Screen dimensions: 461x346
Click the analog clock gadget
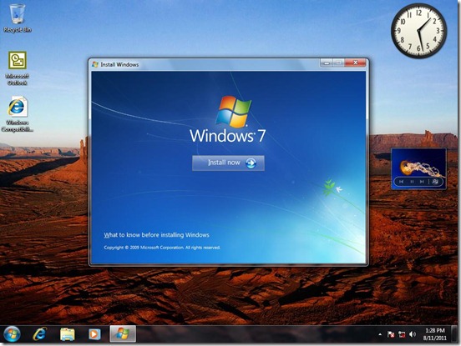click(x=418, y=31)
